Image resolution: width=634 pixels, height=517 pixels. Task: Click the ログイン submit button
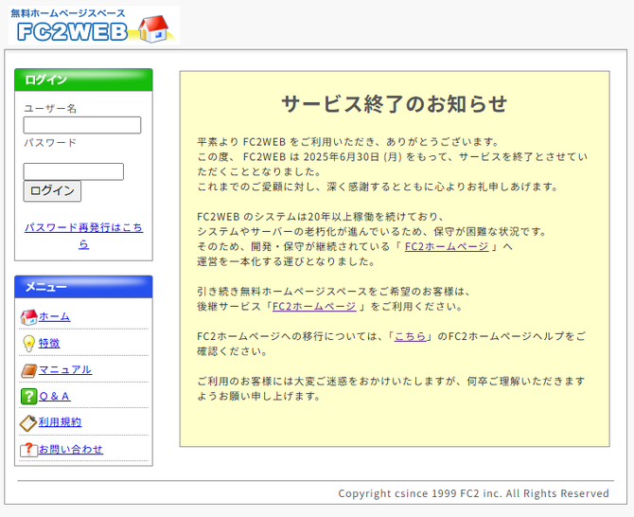tap(52, 191)
